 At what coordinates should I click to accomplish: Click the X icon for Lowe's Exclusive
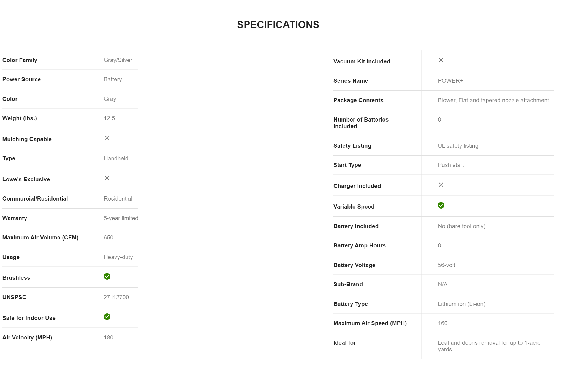coord(107,178)
